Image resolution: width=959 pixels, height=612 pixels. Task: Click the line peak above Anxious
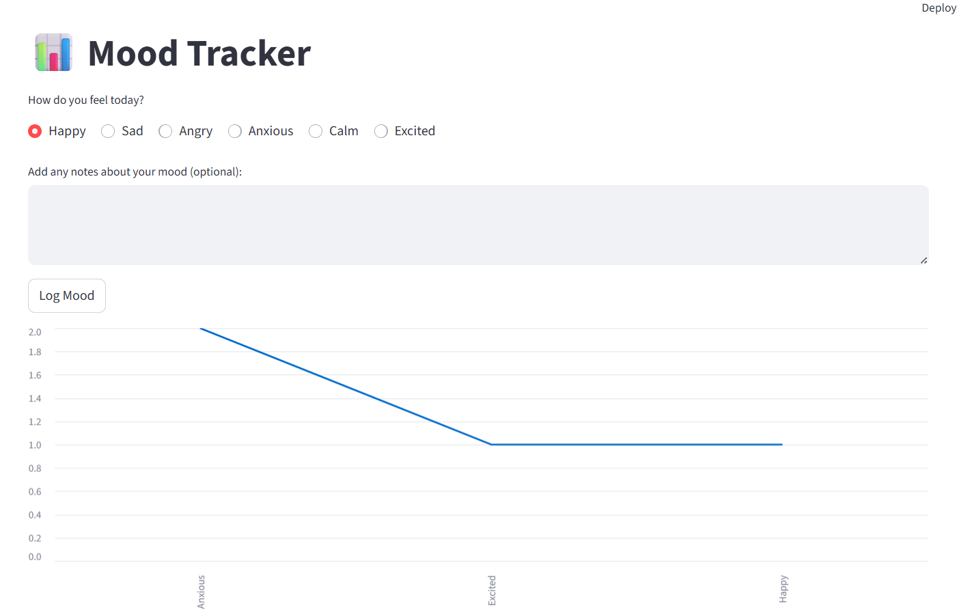coord(201,329)
